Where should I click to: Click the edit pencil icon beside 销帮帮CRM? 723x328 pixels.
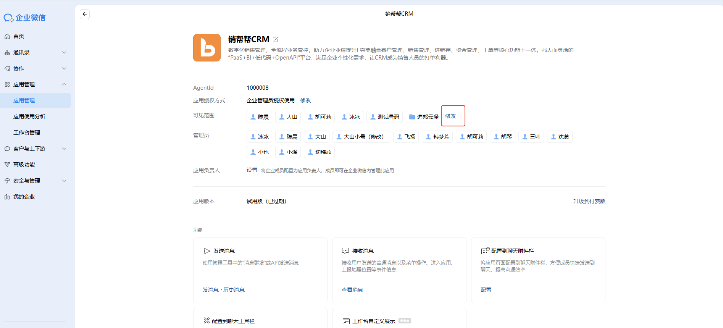pyautogui.click(x=276, y=39)
